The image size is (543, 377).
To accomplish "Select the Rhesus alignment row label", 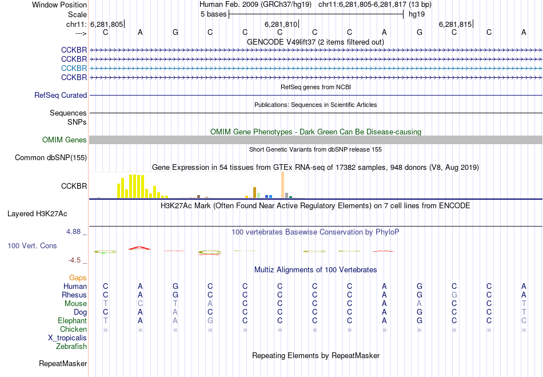I will tap(74, 295).
